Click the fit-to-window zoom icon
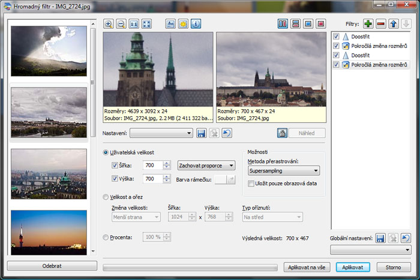The width and height of the screenshot is (420, 280). coord(146,24)
